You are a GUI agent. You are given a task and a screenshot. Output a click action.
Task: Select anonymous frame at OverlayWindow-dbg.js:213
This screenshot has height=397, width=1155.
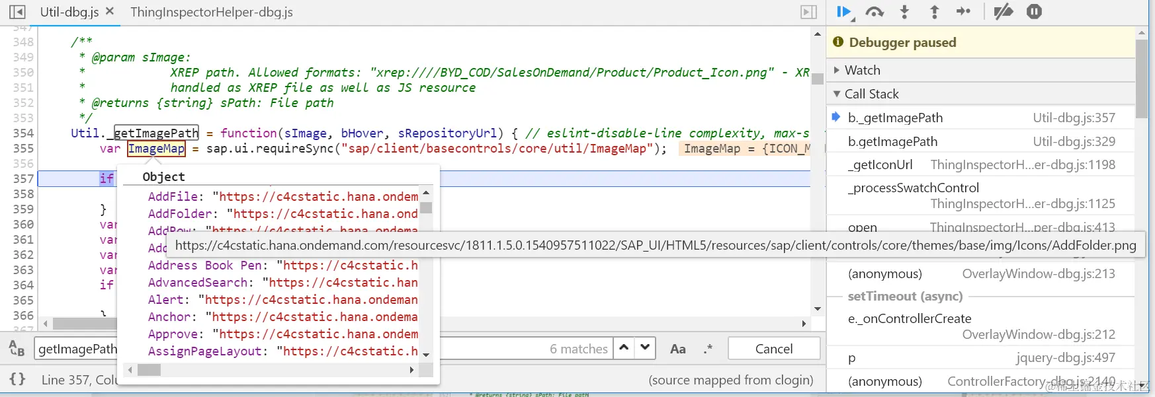tap(981, 273)
